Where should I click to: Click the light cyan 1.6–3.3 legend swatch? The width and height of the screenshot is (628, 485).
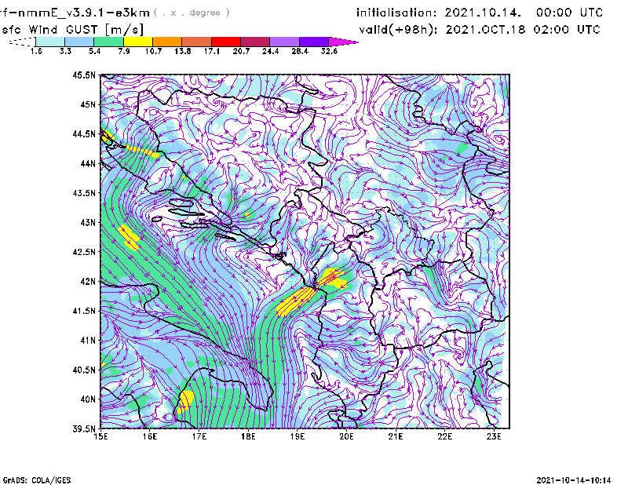point(50,42)
